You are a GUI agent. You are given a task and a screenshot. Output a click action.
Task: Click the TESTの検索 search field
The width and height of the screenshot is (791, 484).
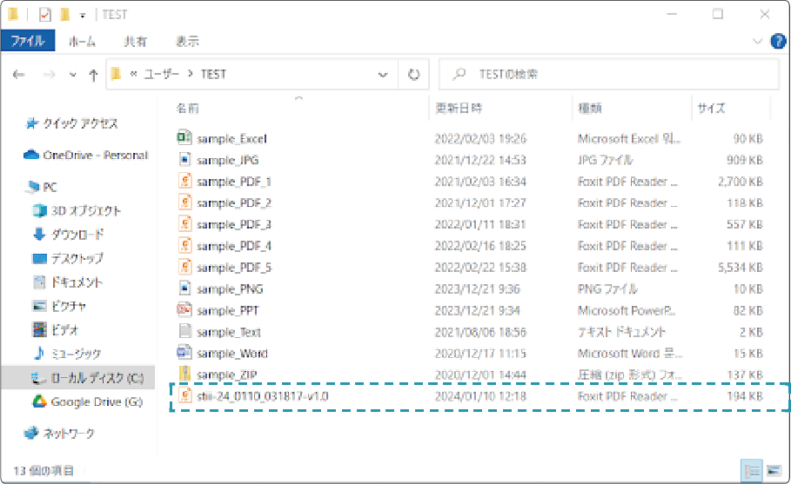pyautogui.click(x=609, y=75)
